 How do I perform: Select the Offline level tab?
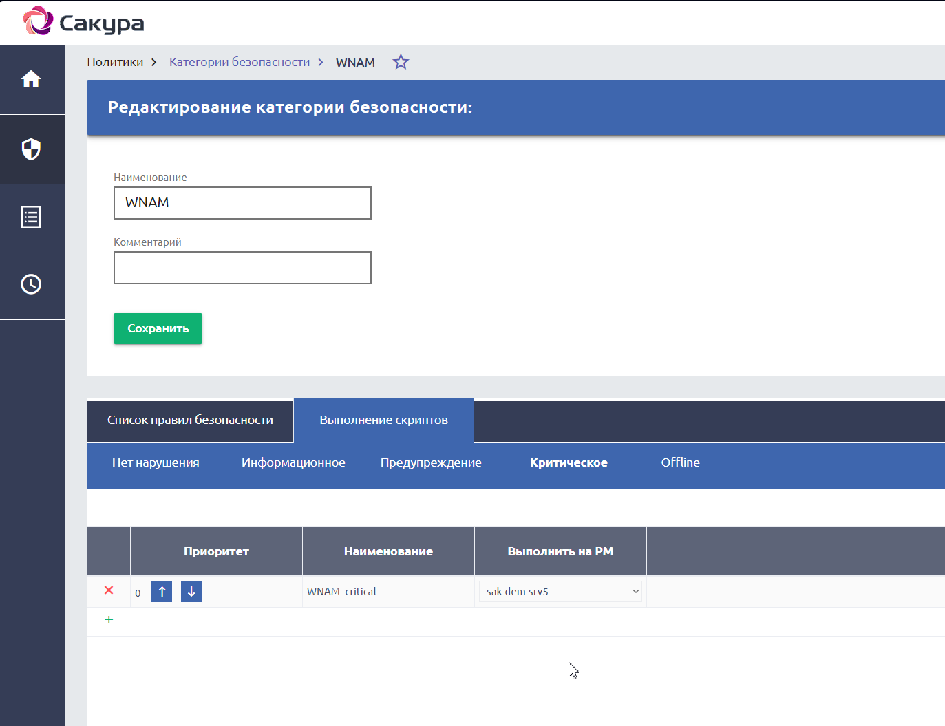point(680,462)
